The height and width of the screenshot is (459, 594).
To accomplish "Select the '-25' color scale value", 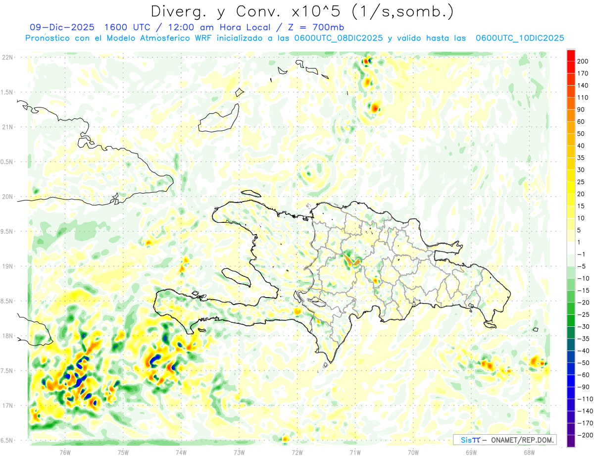I will tap(584, 314).
